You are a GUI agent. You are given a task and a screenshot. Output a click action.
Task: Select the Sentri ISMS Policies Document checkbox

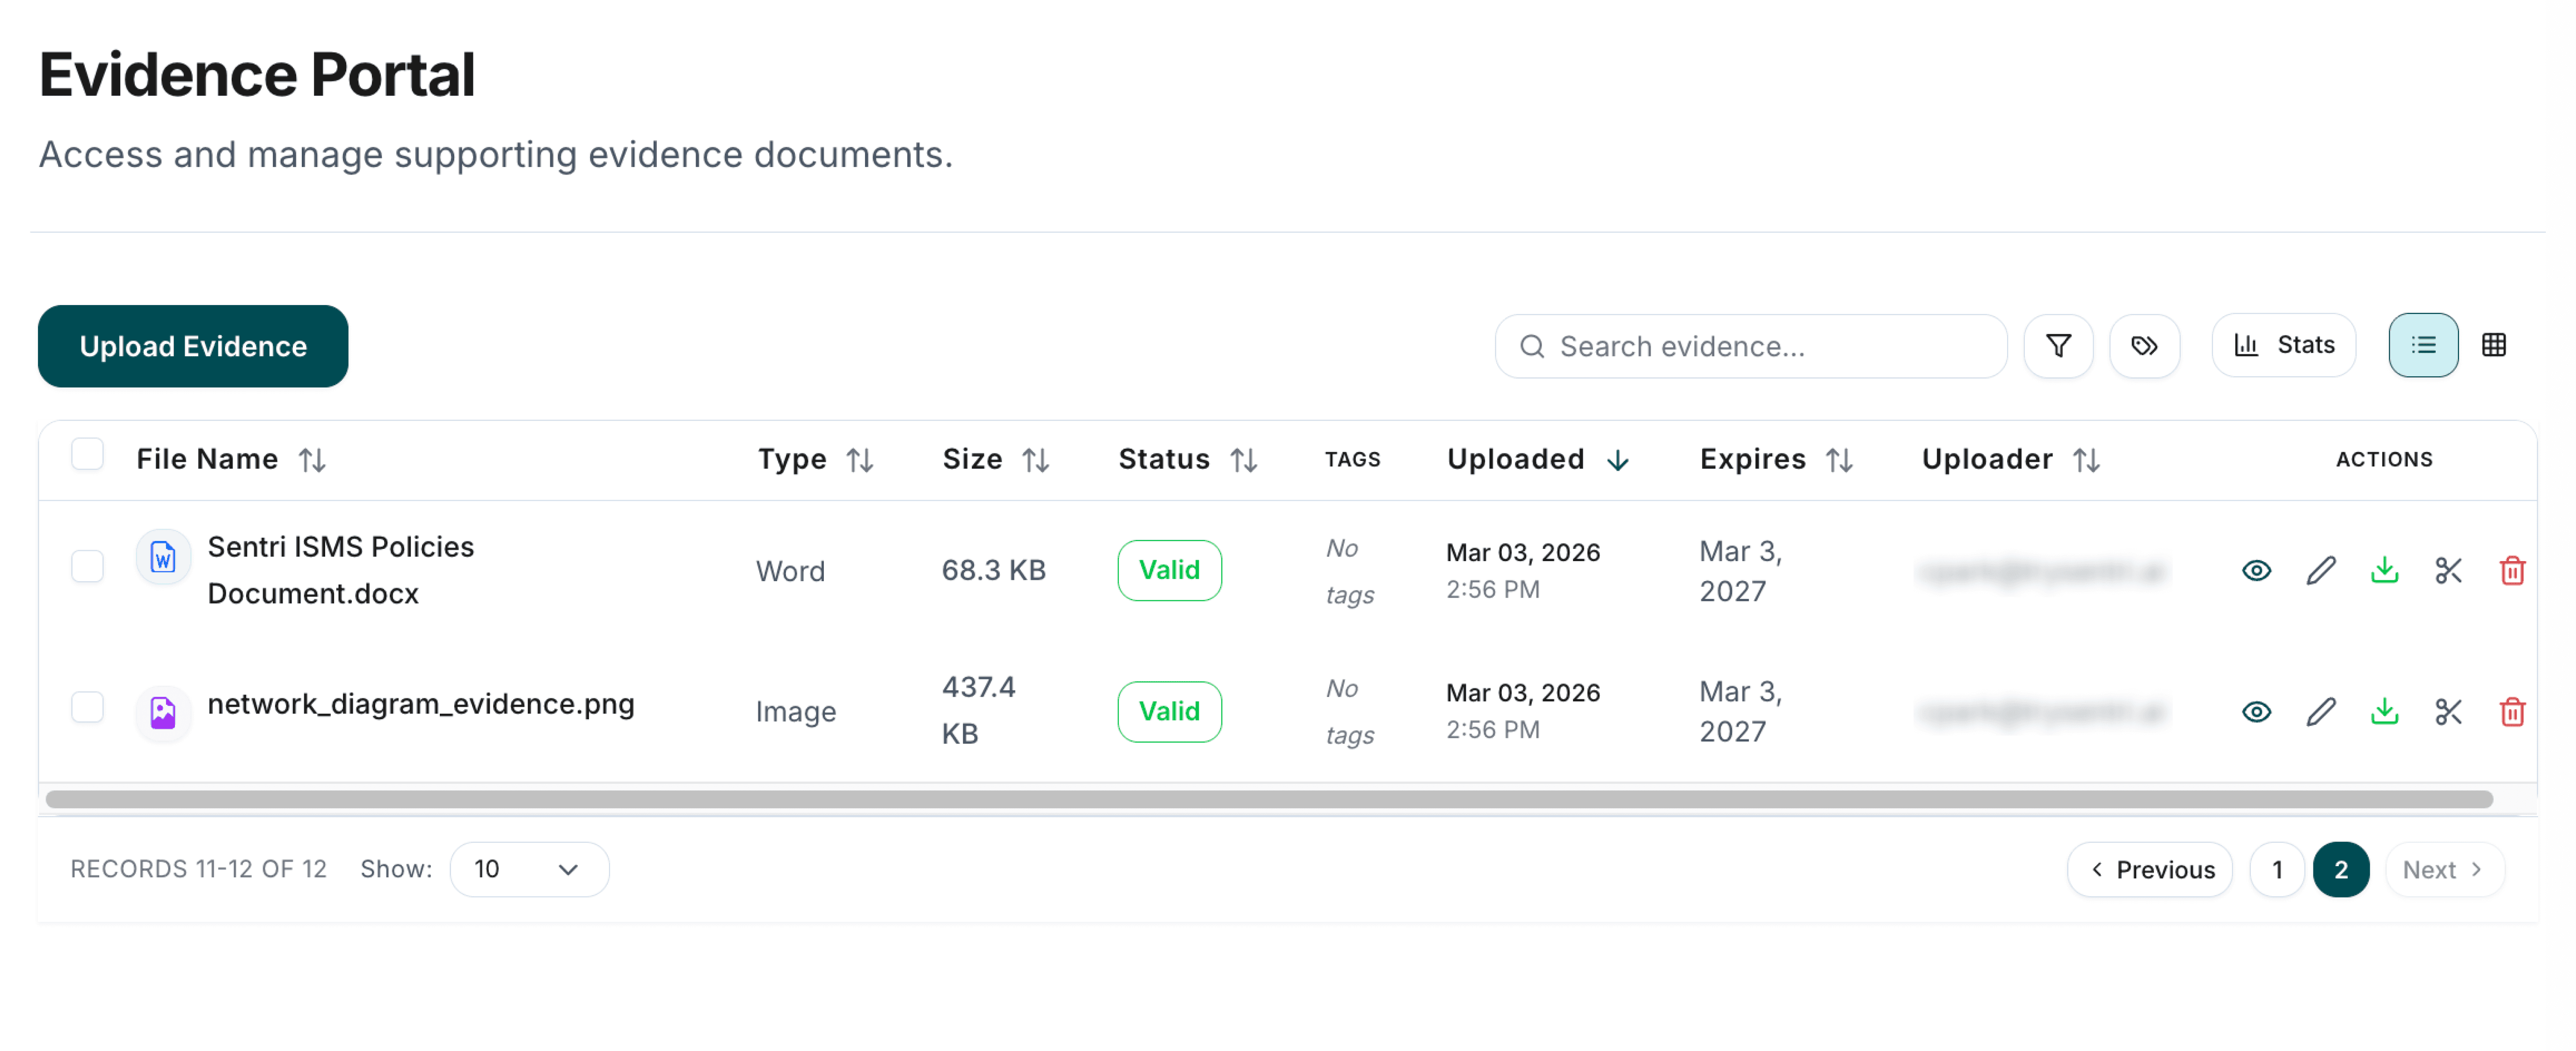(88, 566)
